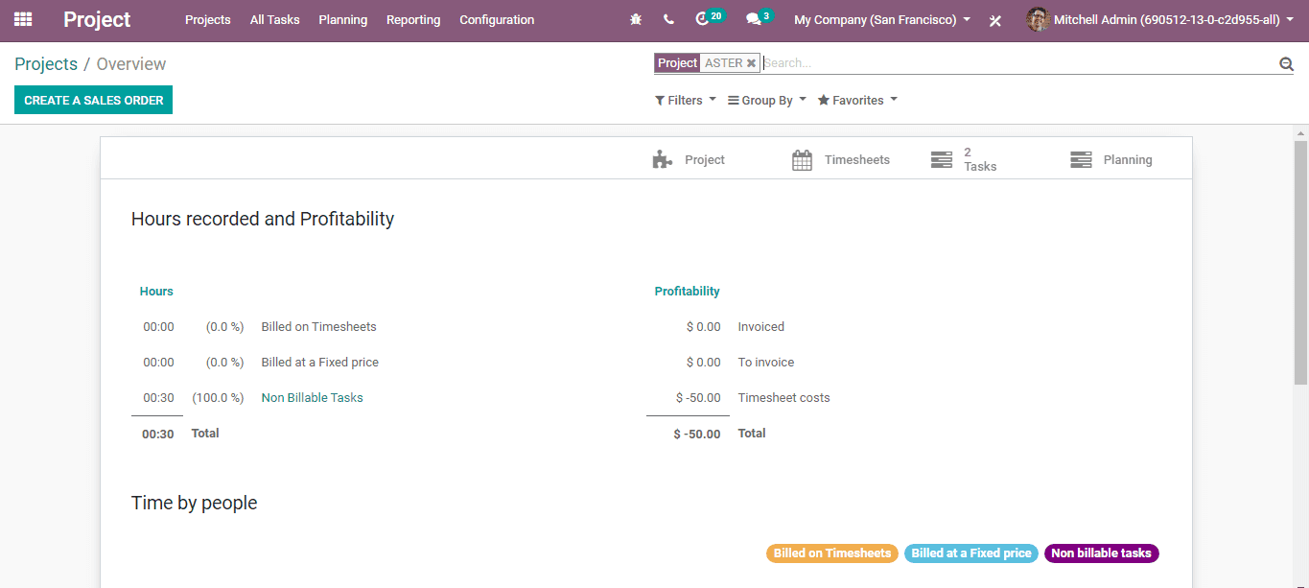
Task: Click the Project app title
Action: 97,19
